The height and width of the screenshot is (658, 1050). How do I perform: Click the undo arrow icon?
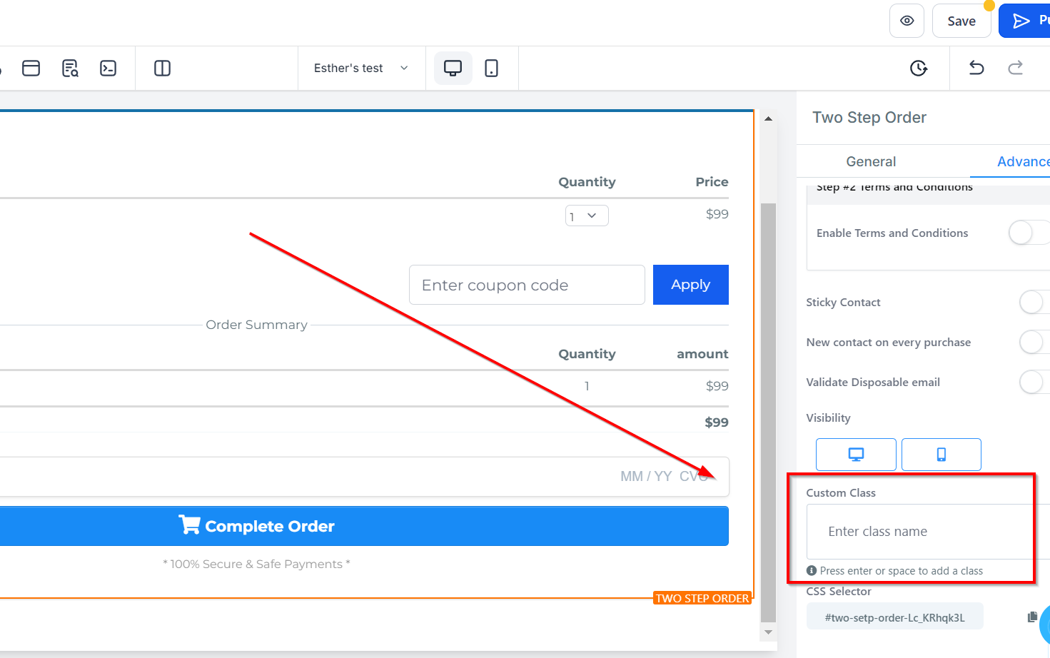coord(976,68)
